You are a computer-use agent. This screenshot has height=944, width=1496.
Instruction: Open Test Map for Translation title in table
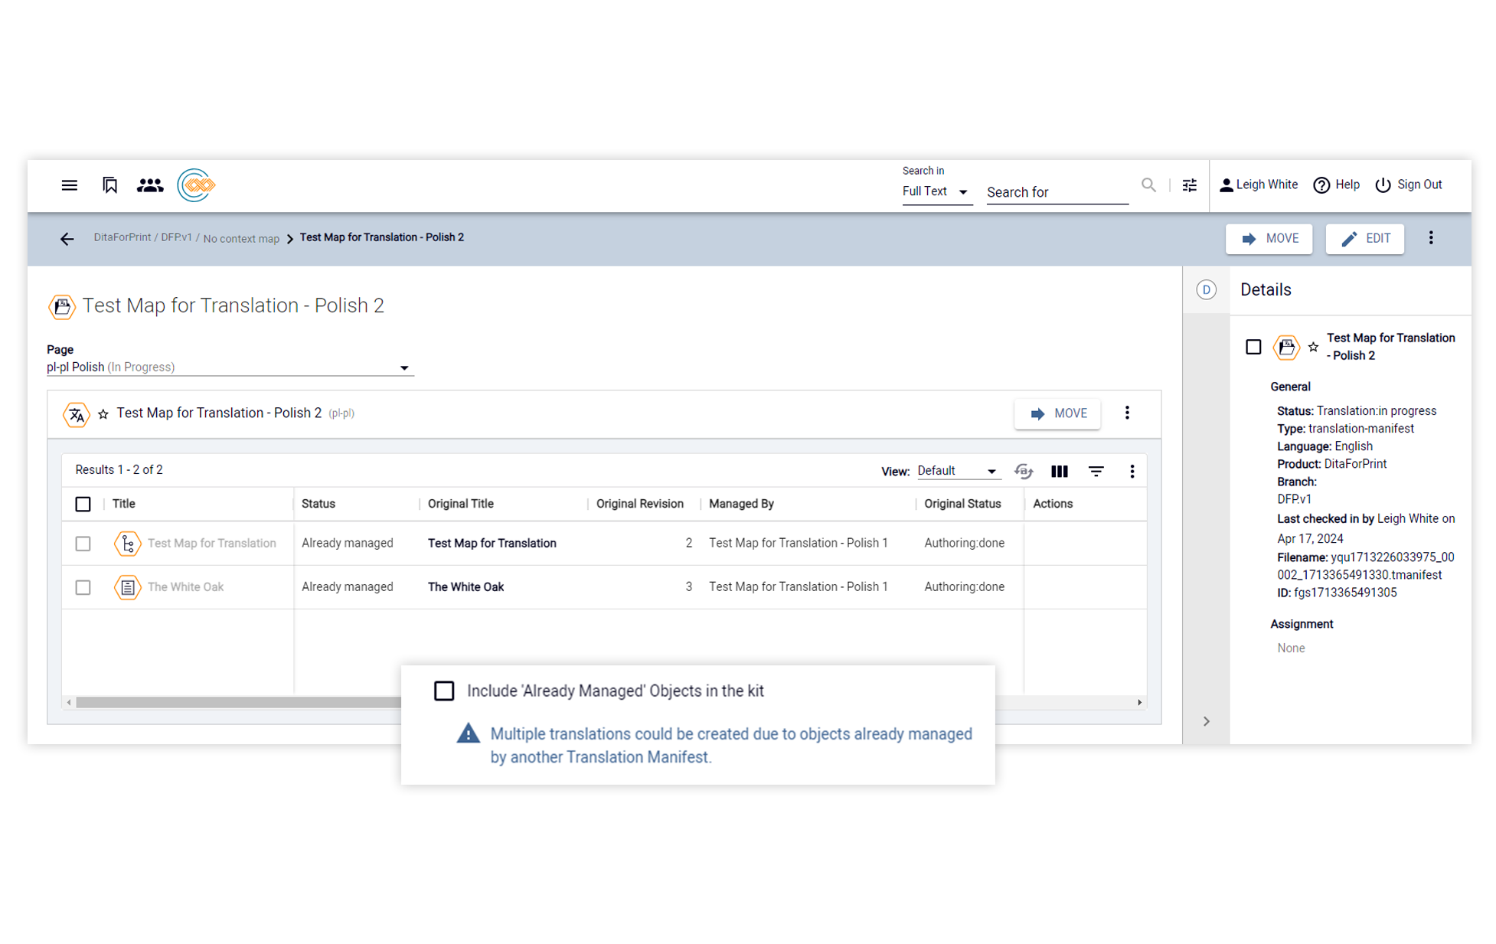click(x=211, y=544)
